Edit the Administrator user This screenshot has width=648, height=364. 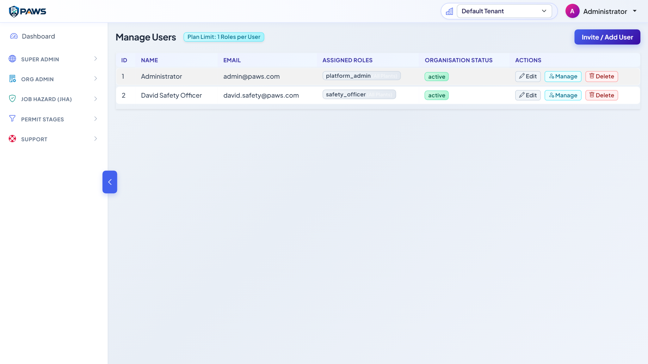click(528, 76)
